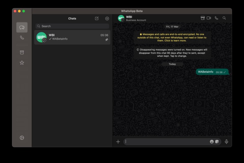Open the Calls tab in sidebar
The width and height of the screenshot is (244, 163).
pos(22,38)
